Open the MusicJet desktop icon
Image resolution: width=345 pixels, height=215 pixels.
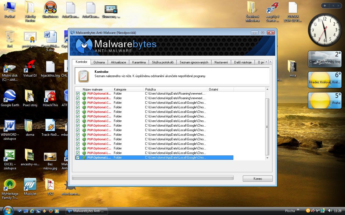point(30,187)
